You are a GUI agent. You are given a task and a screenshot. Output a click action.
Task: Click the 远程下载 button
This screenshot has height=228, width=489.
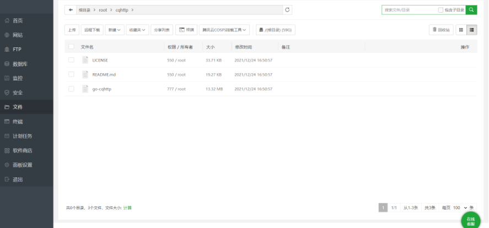(92, 30)
